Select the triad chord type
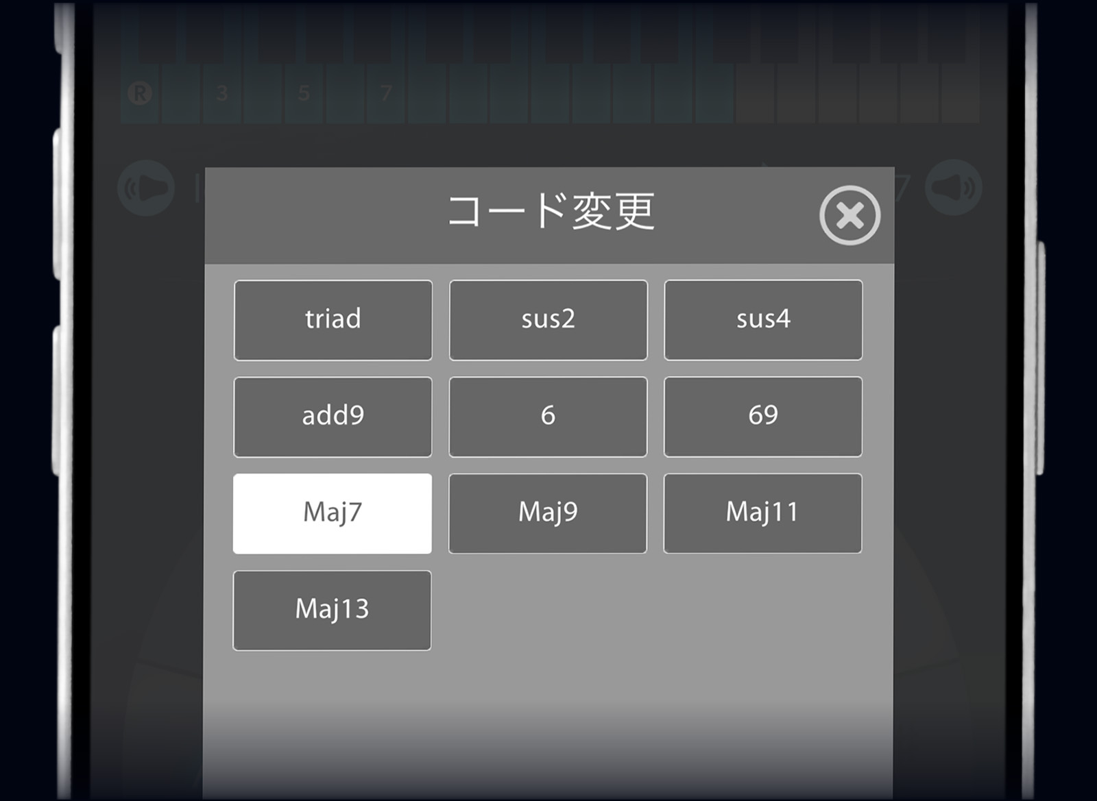The width and height of the screenshot is (1097, 801). click(x=333, y=319)
